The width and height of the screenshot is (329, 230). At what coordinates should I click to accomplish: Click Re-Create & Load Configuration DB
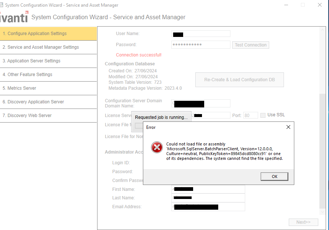239,80
